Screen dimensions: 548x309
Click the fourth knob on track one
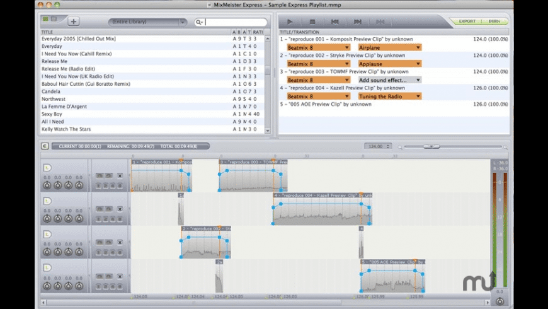(x=79, y=185)
